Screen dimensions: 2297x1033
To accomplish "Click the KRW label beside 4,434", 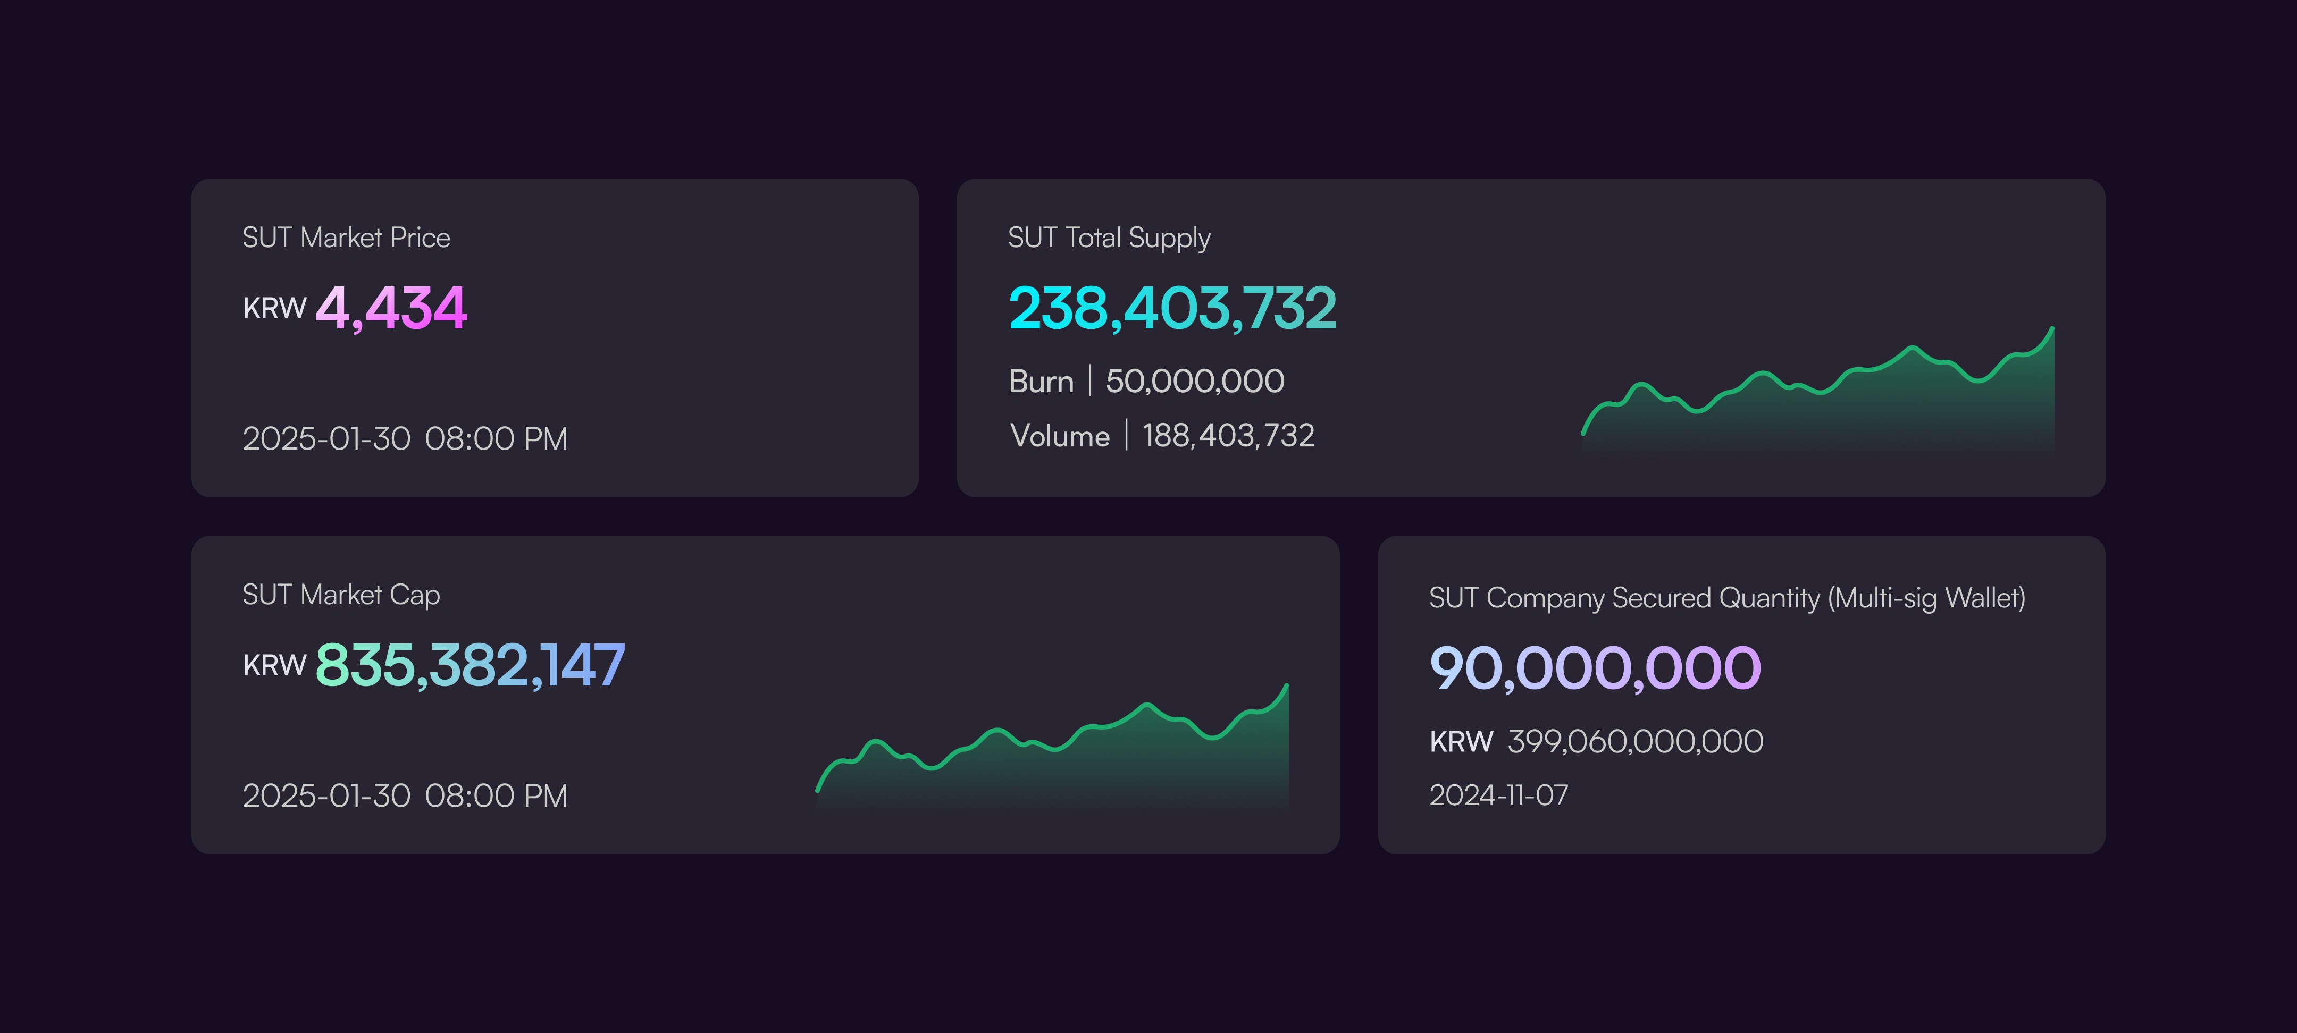I will 274,308.
